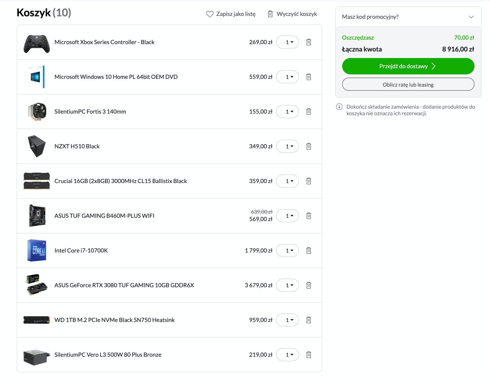Screen dimensions: 490x380
Task: Open SilentiumPC Fortis 3 140mm product page
Action: [90, 112]
